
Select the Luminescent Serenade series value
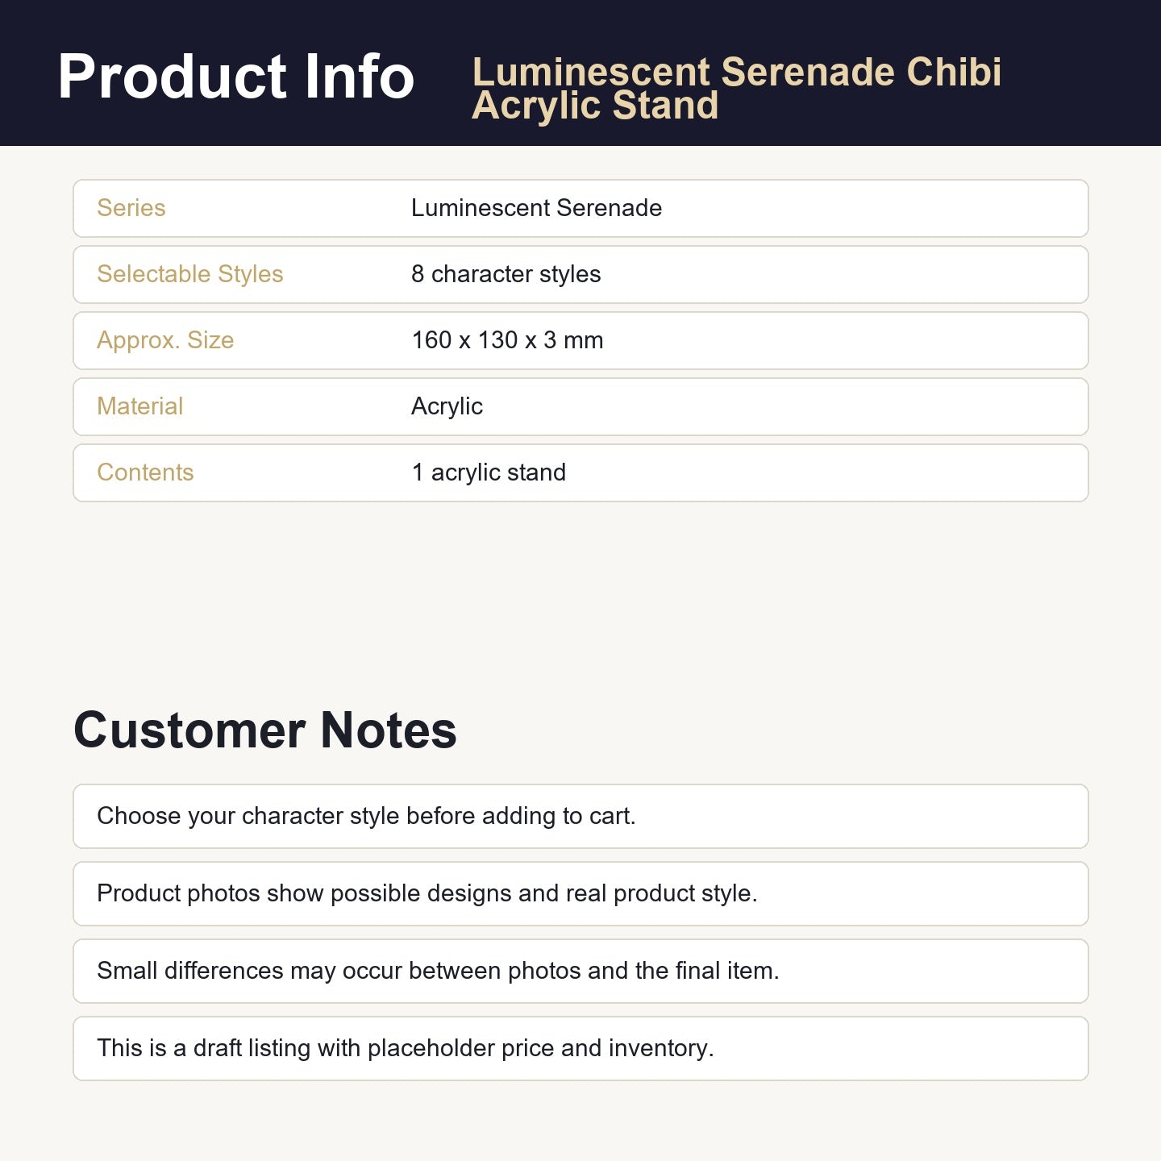tap(536, 208)
